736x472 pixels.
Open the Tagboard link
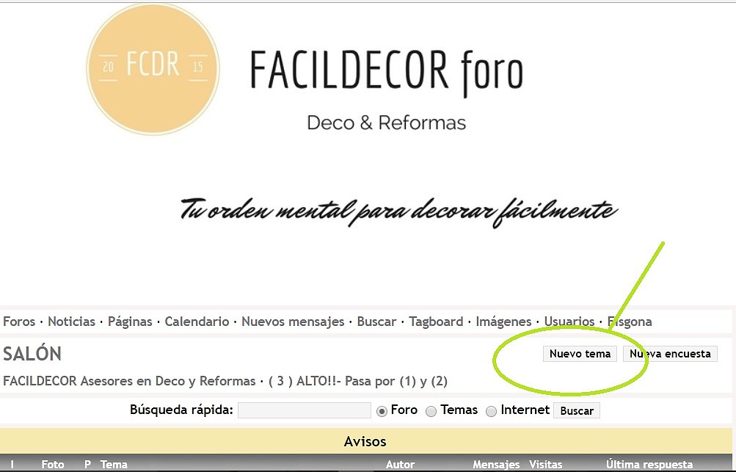436,322
